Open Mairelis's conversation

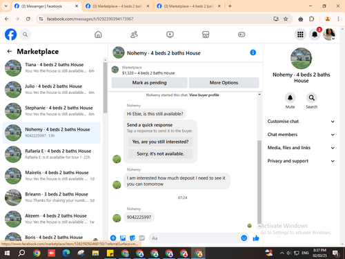[x=51, y=176]
